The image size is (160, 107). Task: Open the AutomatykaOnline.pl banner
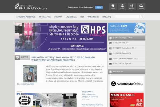pos(127,83)
